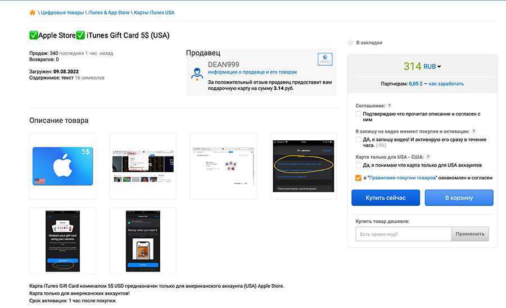
Task: Click the seller certificate badge icon
Action: [324, 59]
